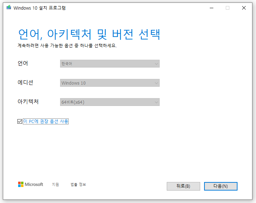
Task: Click the Windows 10 setup title bar icon
Action: coord(9,7)
